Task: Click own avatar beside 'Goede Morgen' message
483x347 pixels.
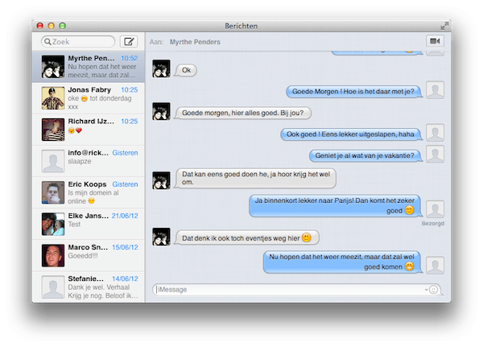Action: point(435,90)
